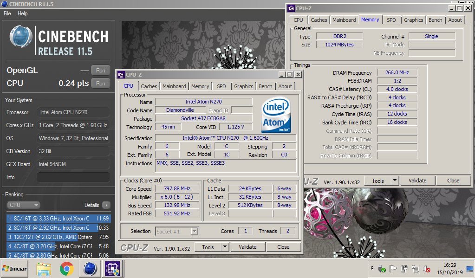475x278 pixels.
Task: Open the muted volume tray icon
Action: pyautogui.click(x=427, y=269)
